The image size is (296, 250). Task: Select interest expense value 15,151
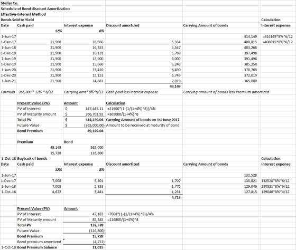pyautogui.click(x=98, y=75)
